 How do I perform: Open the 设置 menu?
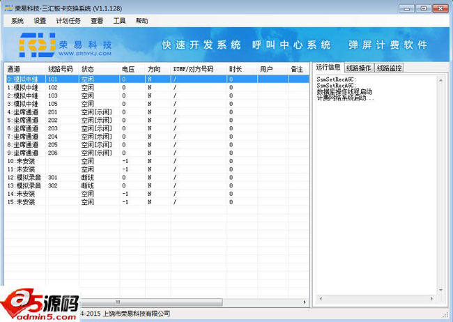[40, 21]
